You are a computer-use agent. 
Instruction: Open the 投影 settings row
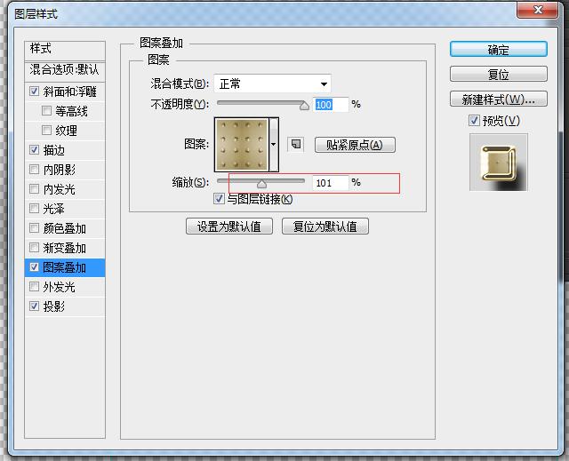click(x=65, y=306)
